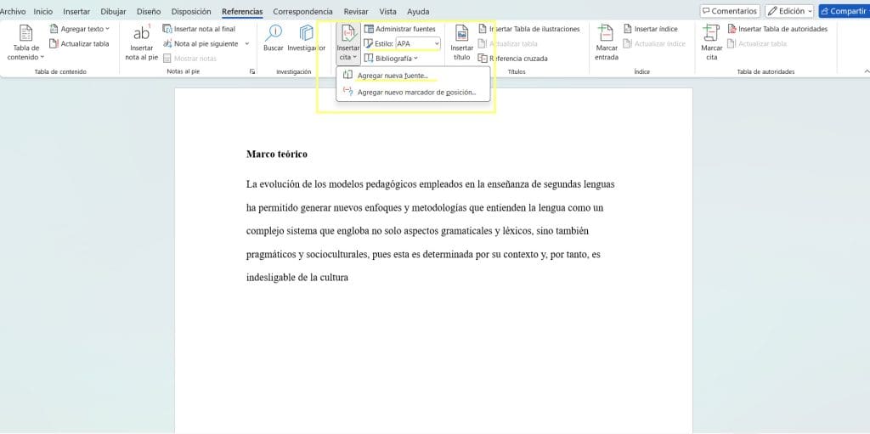Select the Referencias tab
This screenshot has width=870, height=434.
[x=242, y=11]
